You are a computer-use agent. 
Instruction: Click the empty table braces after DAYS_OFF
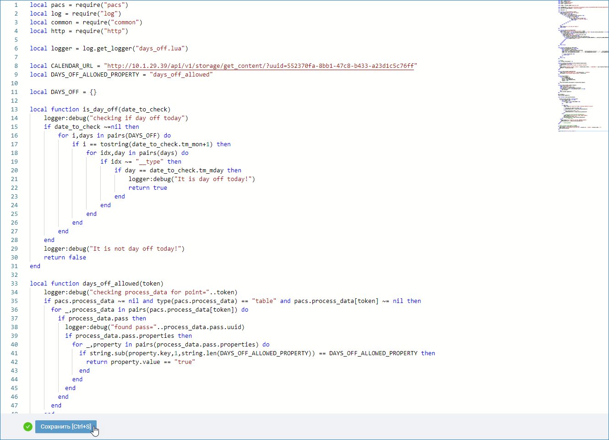(x=93, y=92)
